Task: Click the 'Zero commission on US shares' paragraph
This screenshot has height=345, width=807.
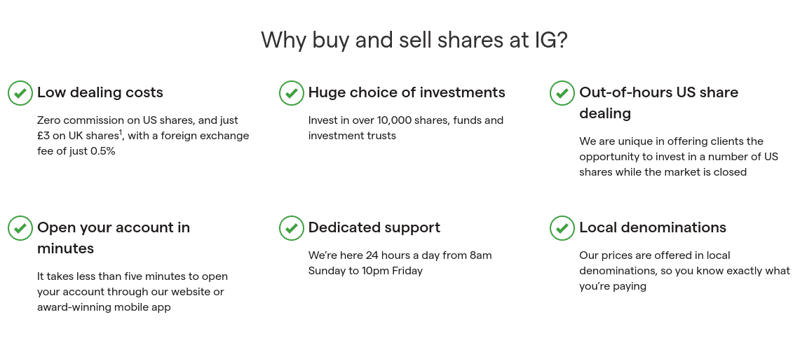Action: click(143, 136)
